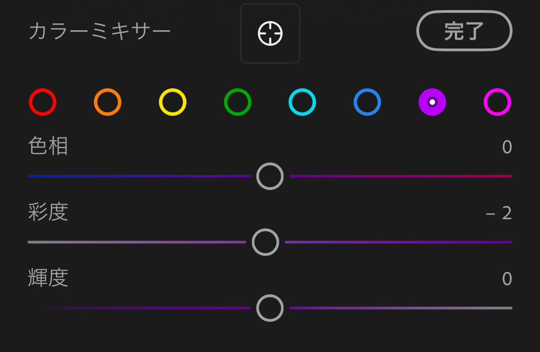Tap the 完了 done button
Viewport: 540px width, 352px height.
[x=464, y=31]
